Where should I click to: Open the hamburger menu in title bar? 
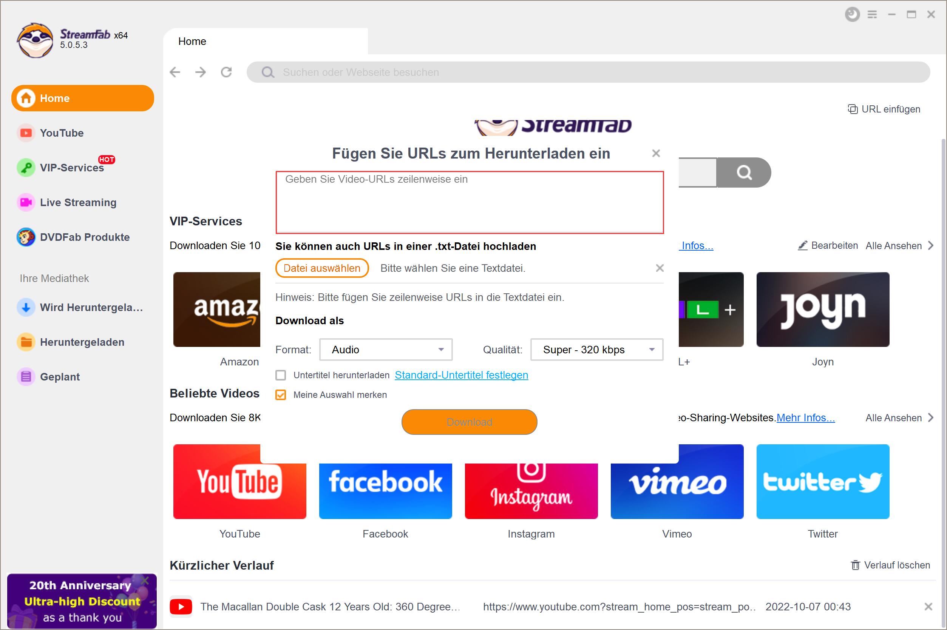(872, 14)
